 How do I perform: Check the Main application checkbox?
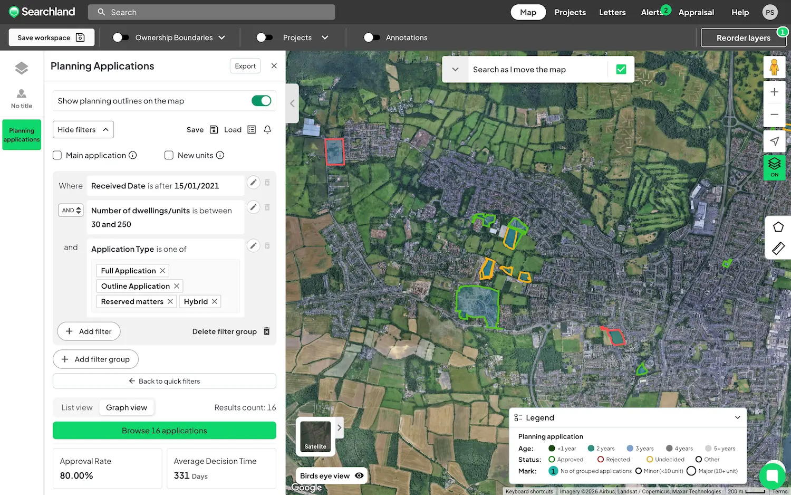tap(57, 155)
